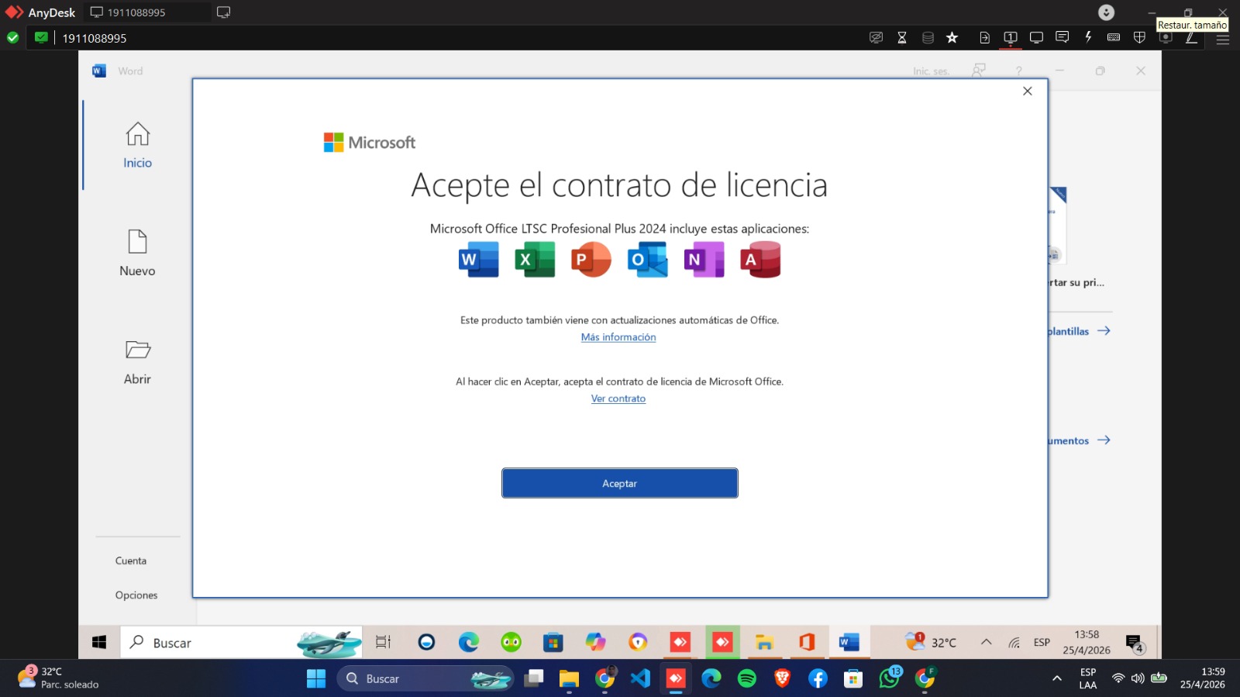Select Nuevo in Word sidebar
This screenshot has width=1240, height=697.
coord(137,254)
